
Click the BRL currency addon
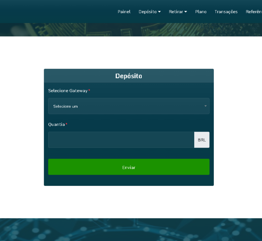(x=202, y=140)
